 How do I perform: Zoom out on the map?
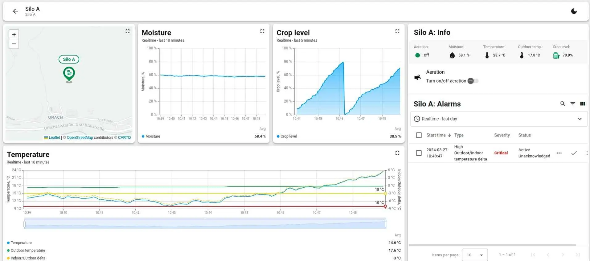click(14, 44)
